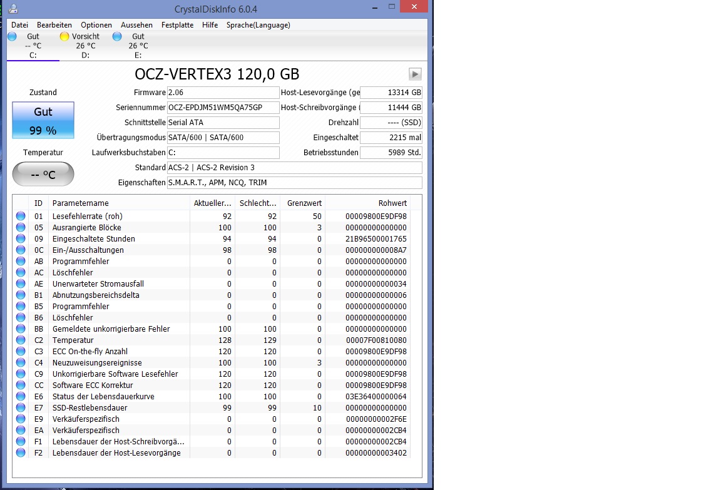This screenshot has height=490, width=721.
Task: Click status icon of ECC On-the-fly Anzahl row
Action: (x=21, y=351)
